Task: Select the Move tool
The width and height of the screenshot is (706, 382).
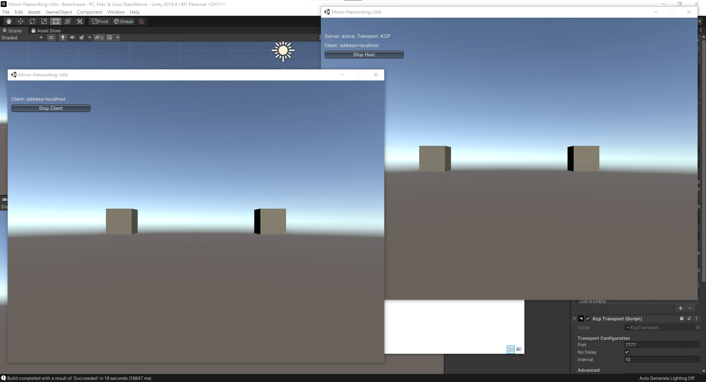Action: point(21,21)
